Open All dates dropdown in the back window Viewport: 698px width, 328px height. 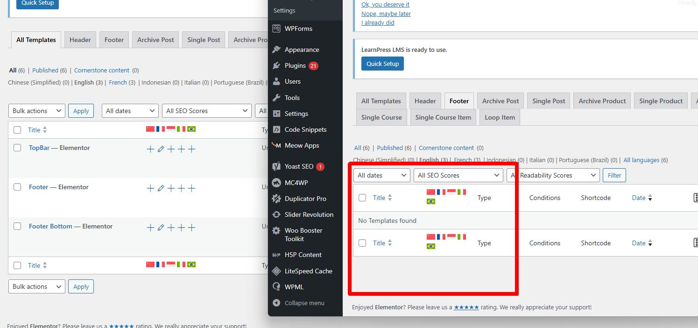[x=130, y=111]
